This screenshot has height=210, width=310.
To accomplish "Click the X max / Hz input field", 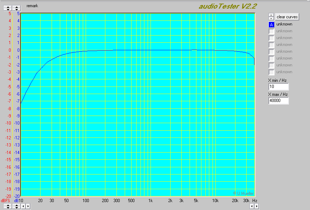I will pos(278,101).
